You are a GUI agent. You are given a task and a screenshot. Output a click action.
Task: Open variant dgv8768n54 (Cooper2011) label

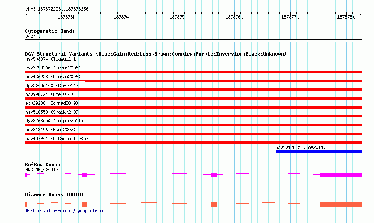pyautogui.click(x=54, y=121)
